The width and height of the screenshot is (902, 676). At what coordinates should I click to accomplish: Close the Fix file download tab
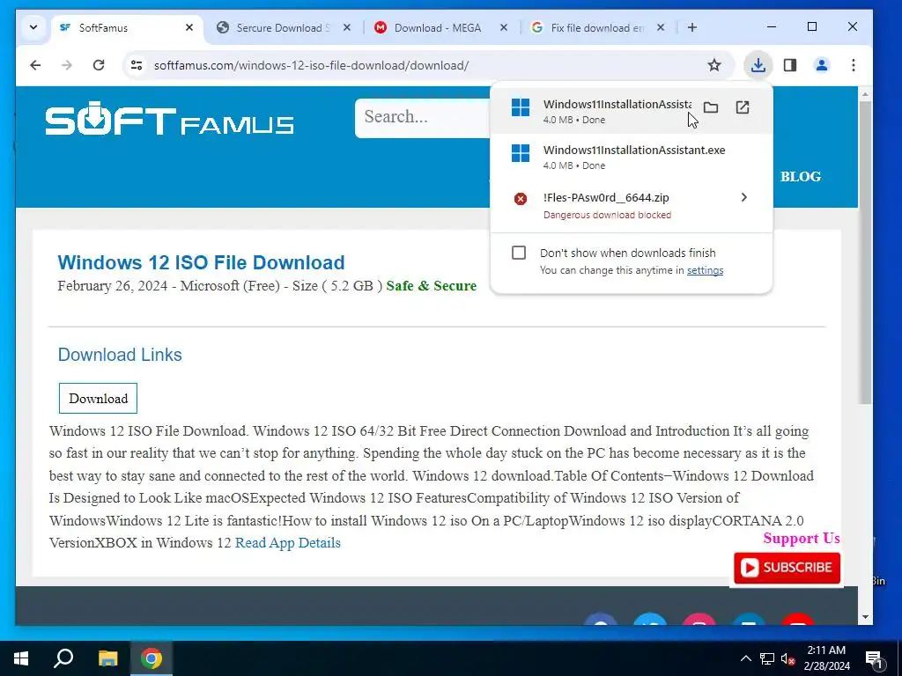[x=661, y=27]
